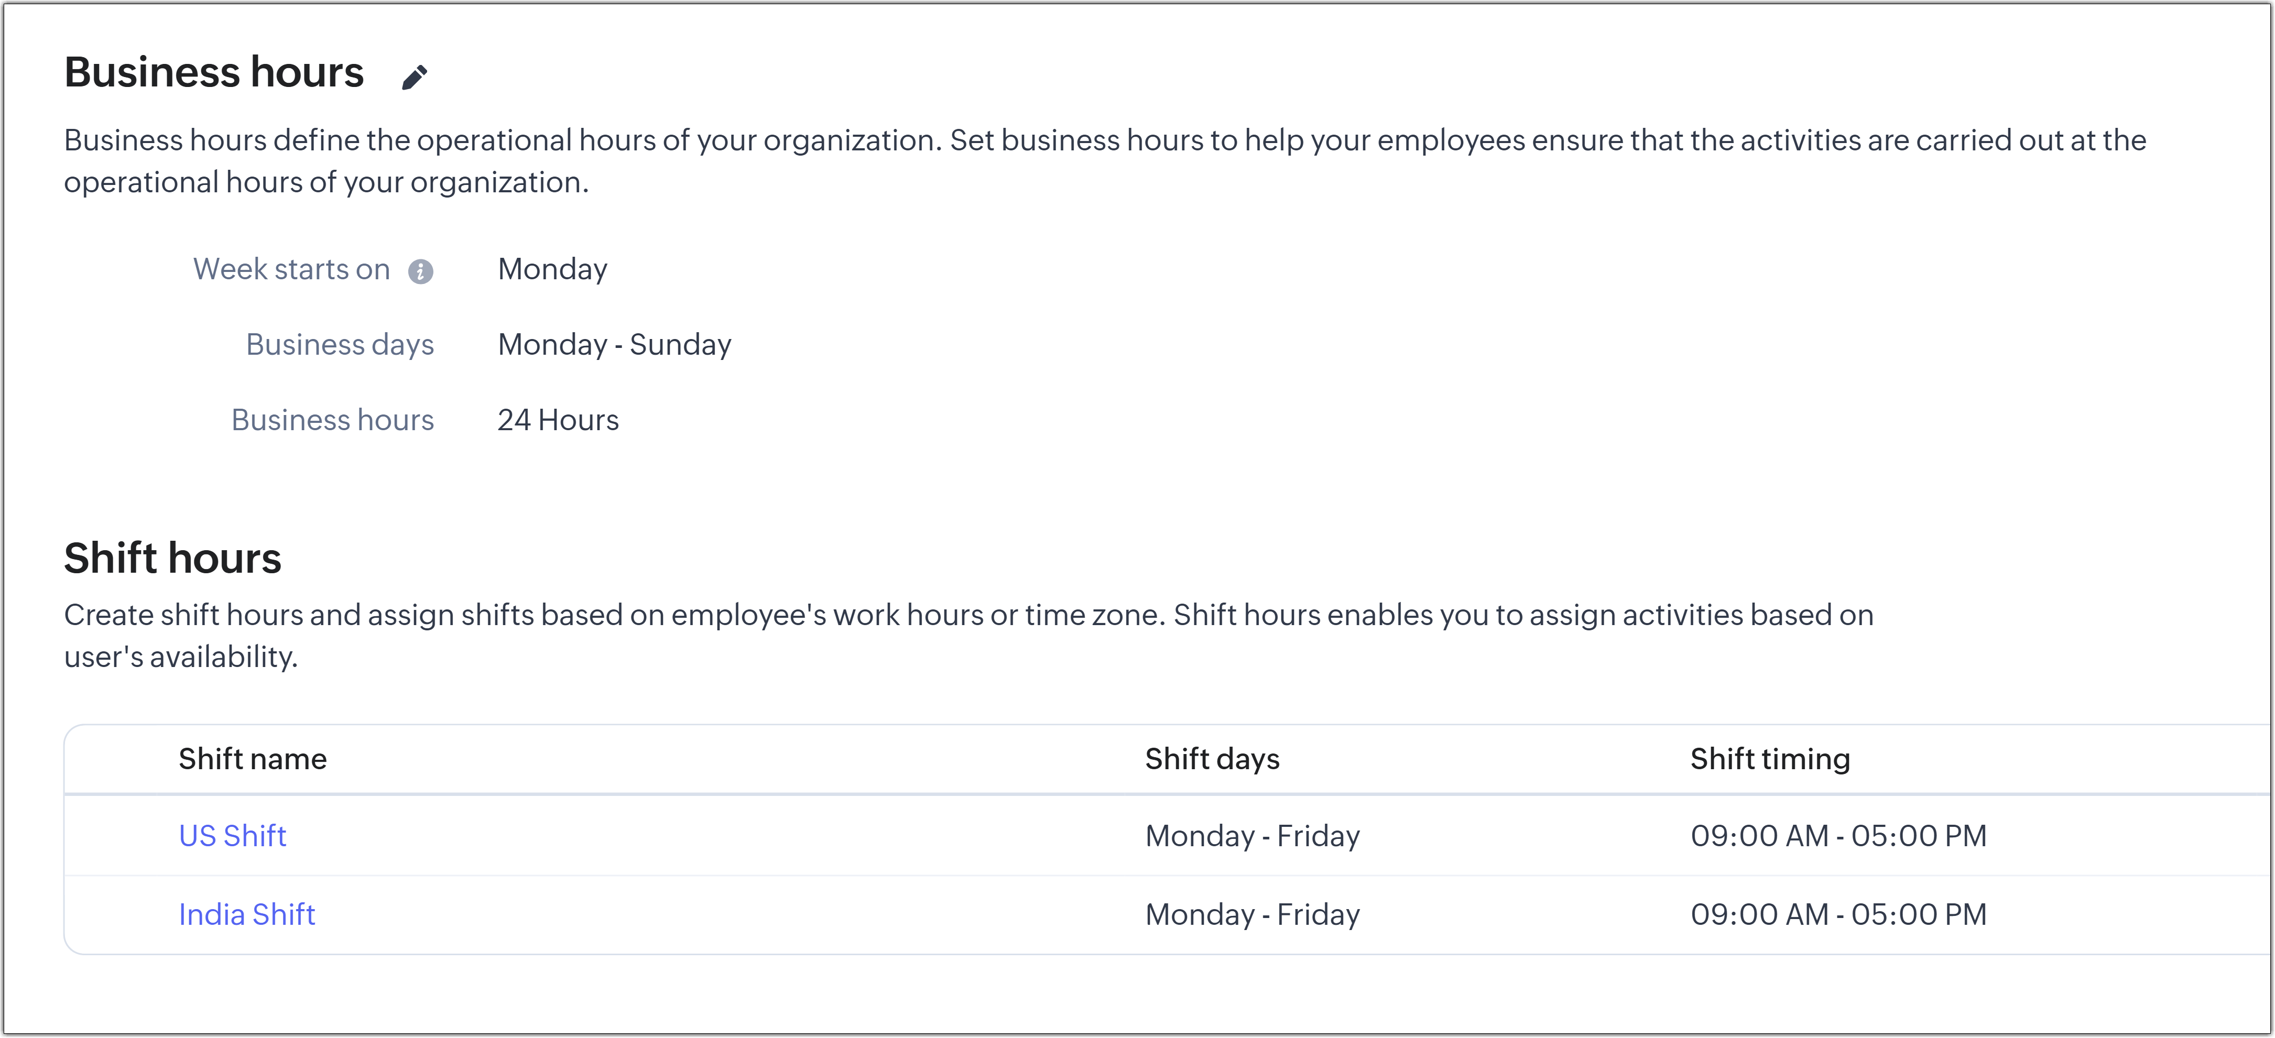The image size is (2275, 1038).
Task: Click the Shift hours section heading
Action: pos(172,558)
